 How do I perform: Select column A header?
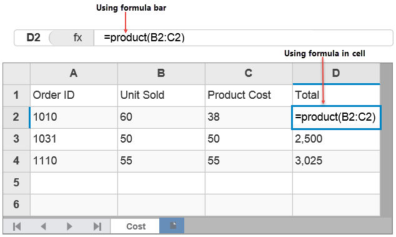[74, 73]
